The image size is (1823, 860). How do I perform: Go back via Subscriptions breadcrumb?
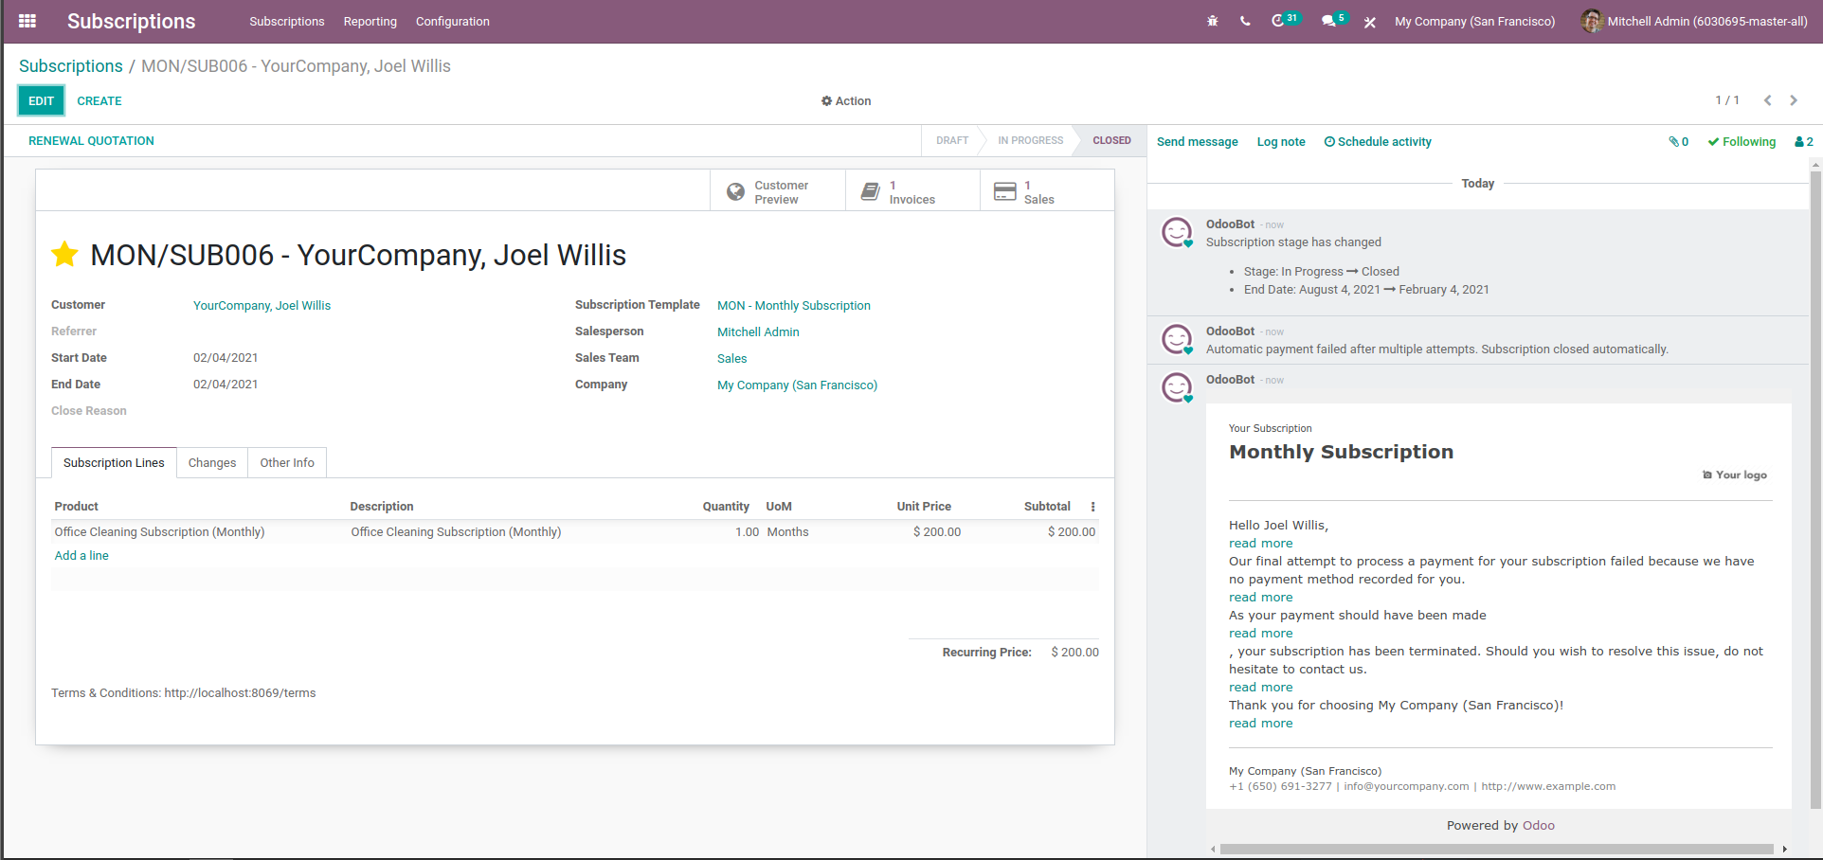pos(71,66)
